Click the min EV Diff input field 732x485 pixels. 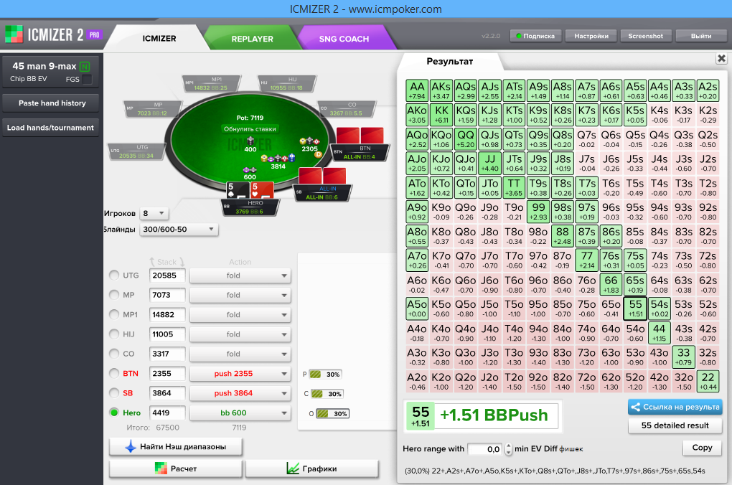pyautogui.click(x=486, y=449)
